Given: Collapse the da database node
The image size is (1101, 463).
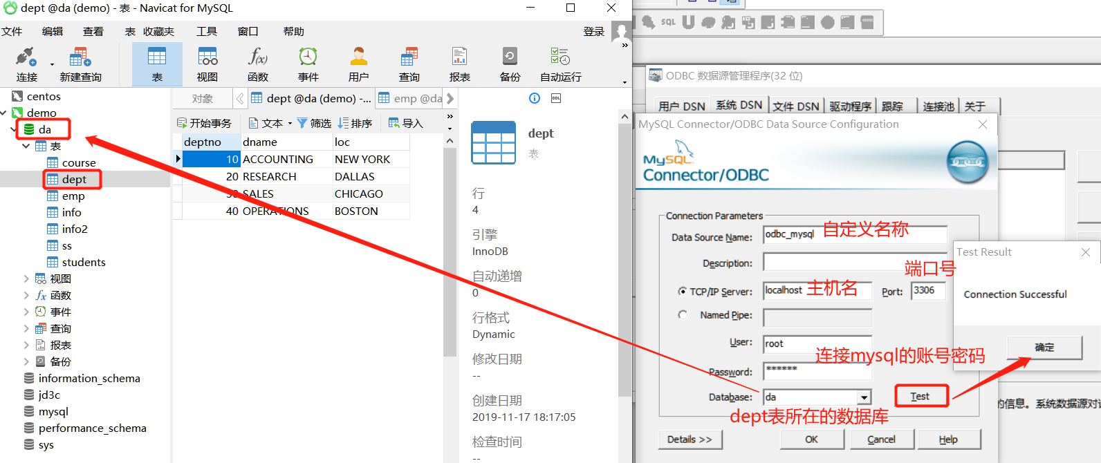Looking at the screenshot, I should coord(14,129).
